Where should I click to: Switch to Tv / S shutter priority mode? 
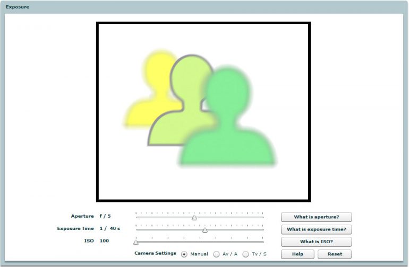coord(245,254)
